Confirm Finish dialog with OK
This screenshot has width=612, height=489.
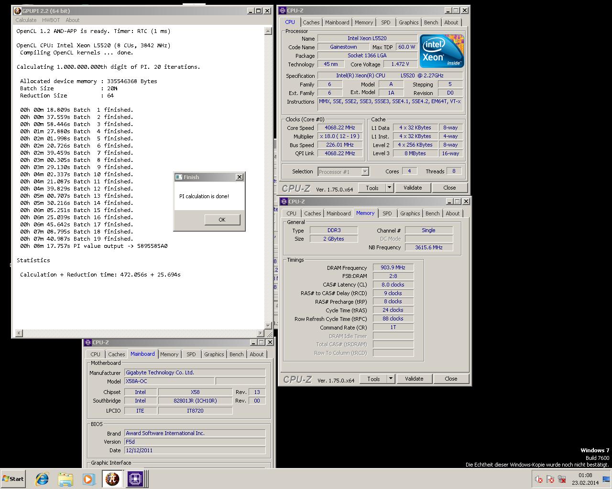222,220
